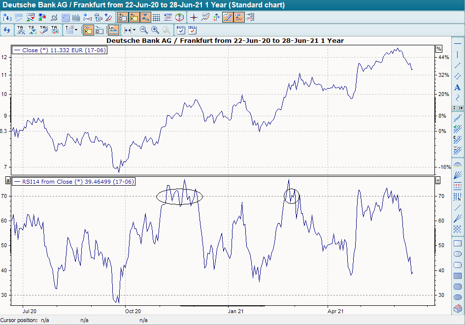Select the text annotation tool (A)
Image resolution: width=465 pixels, height=325 pixels.
click(x=457, y=87)
